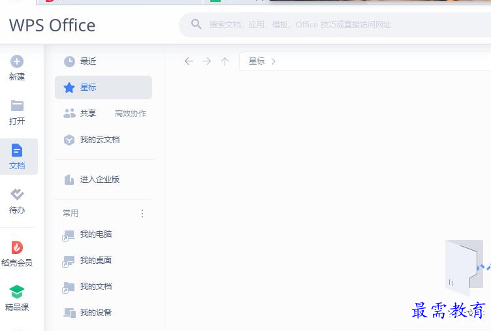
Task: Click the 我的云文档 cube icon
Action: tap(69, 140)
